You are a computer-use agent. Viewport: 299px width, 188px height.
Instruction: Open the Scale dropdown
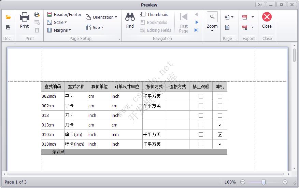(x=57, y=22)
